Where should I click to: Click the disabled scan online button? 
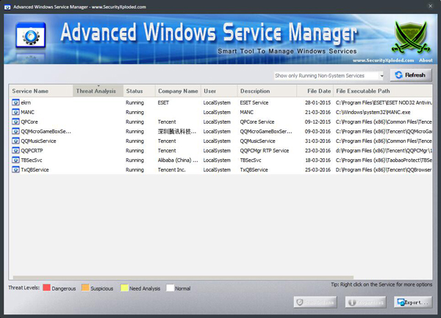click(315, 303)
